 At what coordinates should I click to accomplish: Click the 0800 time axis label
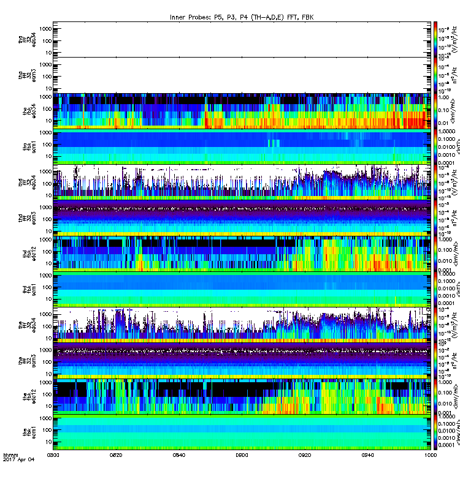click(x=53, y=455)
